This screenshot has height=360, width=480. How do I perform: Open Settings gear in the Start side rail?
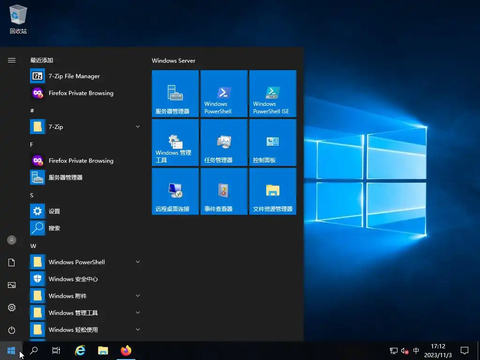(12, 307)
